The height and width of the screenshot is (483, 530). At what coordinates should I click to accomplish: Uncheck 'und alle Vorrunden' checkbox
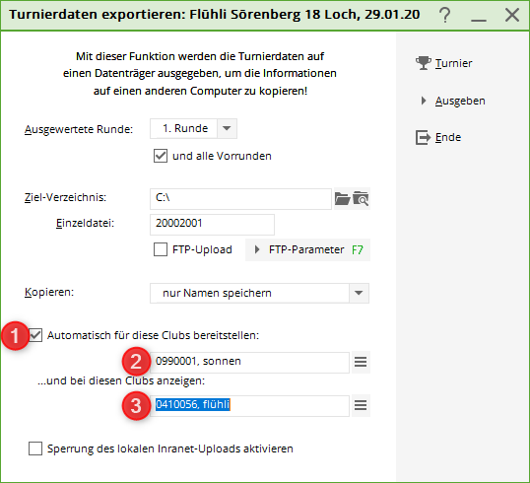click(161, 156)
